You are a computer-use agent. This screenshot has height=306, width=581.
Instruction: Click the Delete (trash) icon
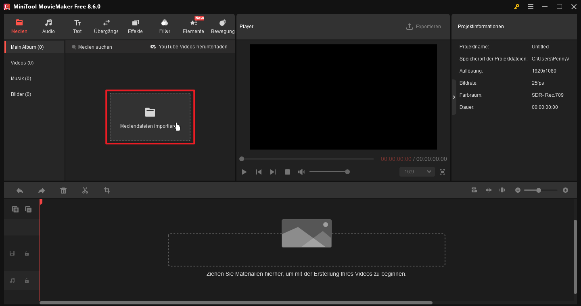point(63,190)
